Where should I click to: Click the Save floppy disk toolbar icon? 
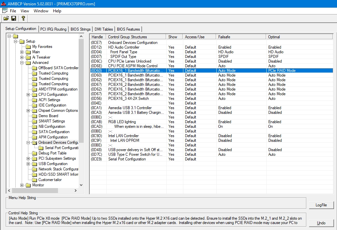14,18
